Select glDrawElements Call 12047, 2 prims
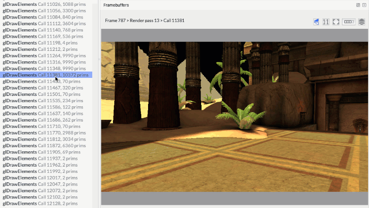The image size is (369, 208). point(40,184)
